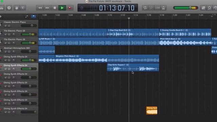This screenshot has width=217, height=122.
Task: Click the 1:16 mark on the ruler
Action: pos(149,15)
